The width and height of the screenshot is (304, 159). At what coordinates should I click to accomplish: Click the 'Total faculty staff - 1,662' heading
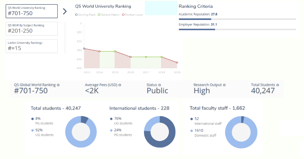[217, 108]
